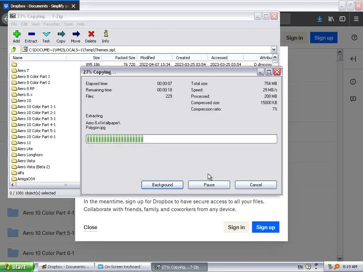
Task: Cancel the copying operation
Action: click(256, 185)
